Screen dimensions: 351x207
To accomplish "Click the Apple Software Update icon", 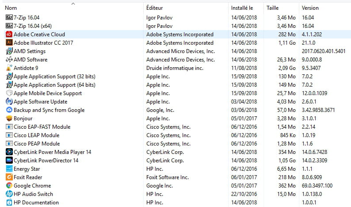I will pos(9,101).
